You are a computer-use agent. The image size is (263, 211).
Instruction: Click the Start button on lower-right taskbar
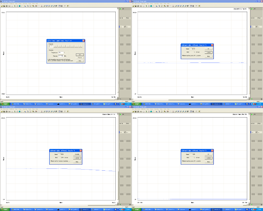coord(136,209)
